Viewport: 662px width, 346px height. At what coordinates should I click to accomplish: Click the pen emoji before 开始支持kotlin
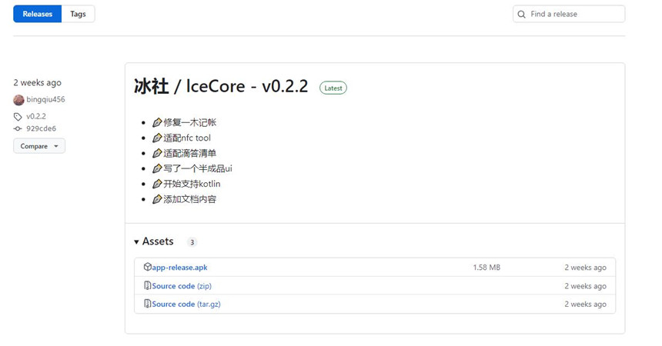point(157,184)
